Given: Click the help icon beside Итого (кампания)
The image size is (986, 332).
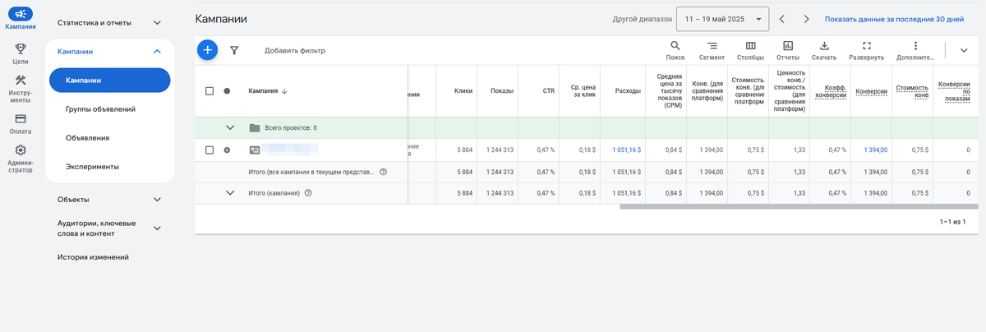Looking at the screenshot, I should click(x=308, y=192).
